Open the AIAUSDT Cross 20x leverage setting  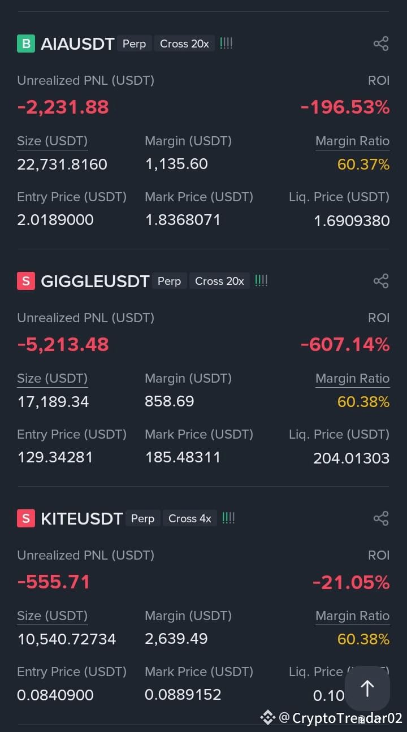(x=184, y=44)
